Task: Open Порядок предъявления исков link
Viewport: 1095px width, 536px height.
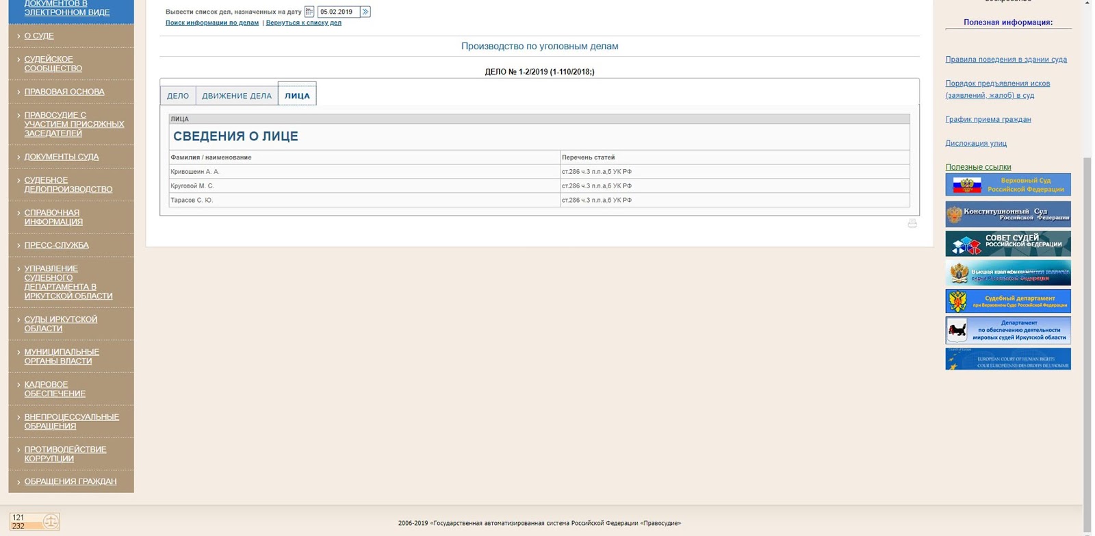Action: pos(997,89)
